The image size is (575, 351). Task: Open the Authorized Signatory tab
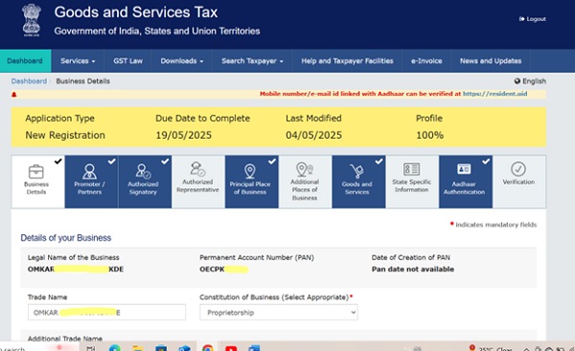point(145,182)
